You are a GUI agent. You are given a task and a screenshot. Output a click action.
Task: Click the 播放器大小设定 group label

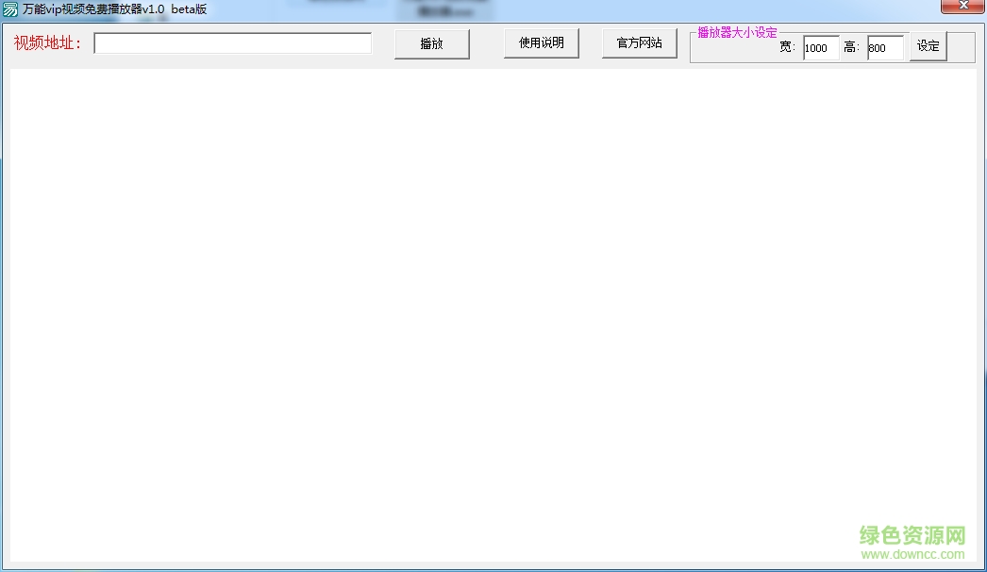[736, 31]
